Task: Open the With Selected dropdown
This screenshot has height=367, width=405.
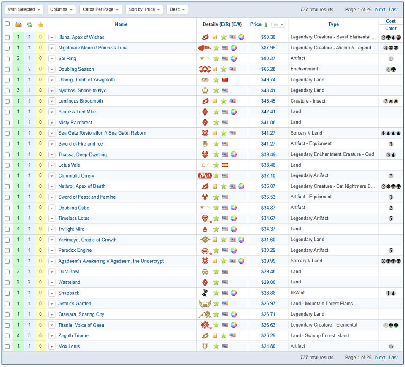Action: pos(24,9)
